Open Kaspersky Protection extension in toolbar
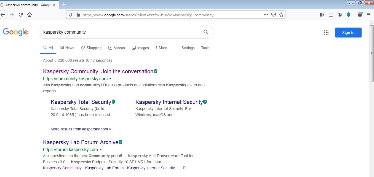This screenshot has width=374, height=177. [x=349, y=15]
